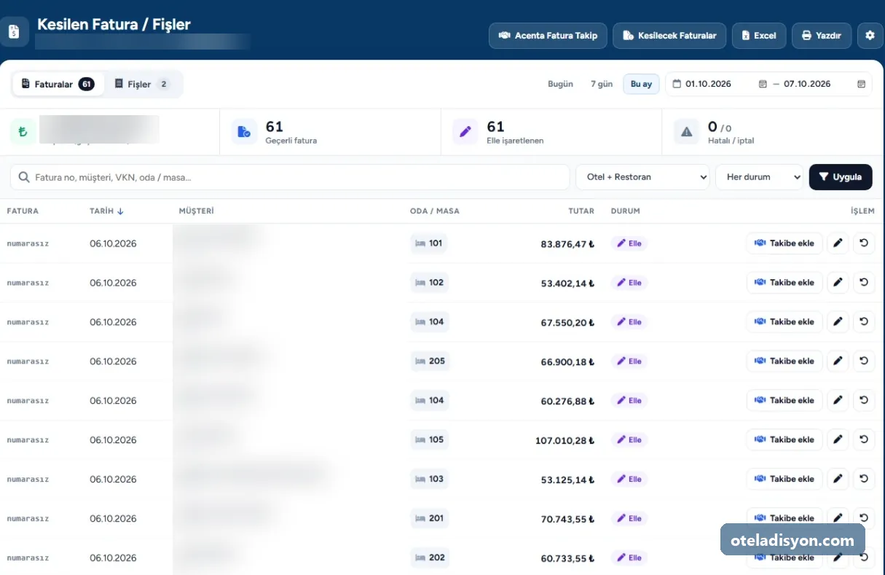Revert the invoice with amount 67.550,20
Viewport: 885px width, 575px height.
864,322
